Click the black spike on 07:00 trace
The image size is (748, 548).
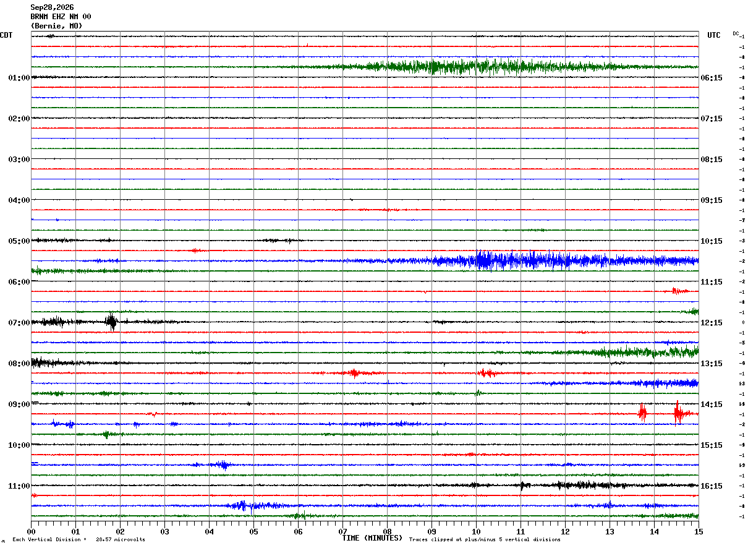pos(111,322)
